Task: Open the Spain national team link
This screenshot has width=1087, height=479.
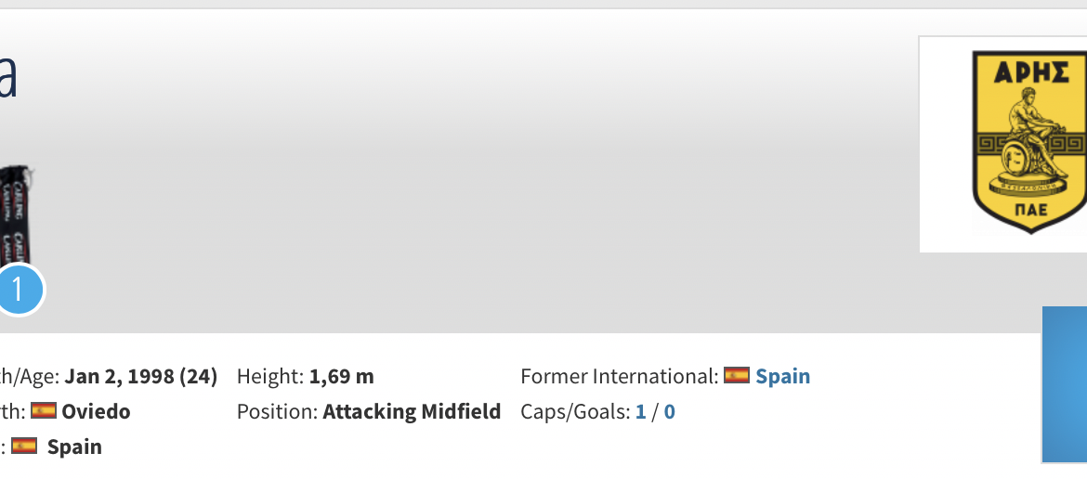Action: [x=782, y=376]
